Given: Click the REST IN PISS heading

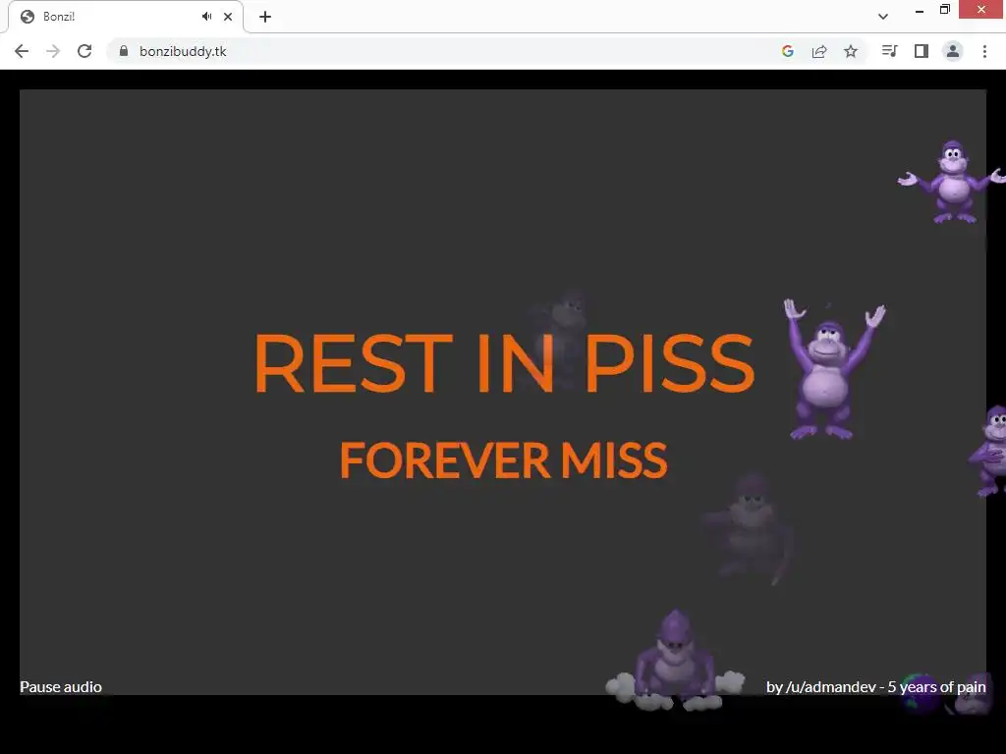Looking at the screenshot, I should click(x=504, y=363).
